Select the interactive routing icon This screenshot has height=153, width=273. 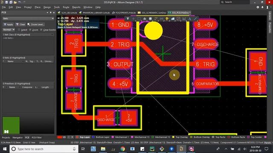[x=156, y=19]
